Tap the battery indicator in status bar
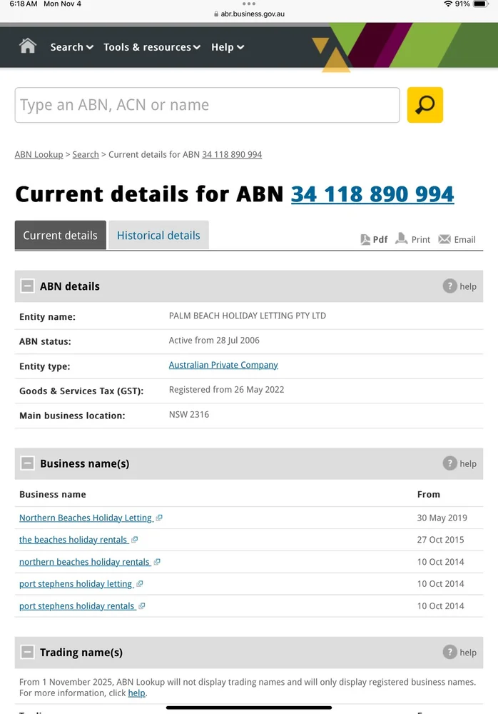This screenshot has height=714, width=498. tap(481, 4)
